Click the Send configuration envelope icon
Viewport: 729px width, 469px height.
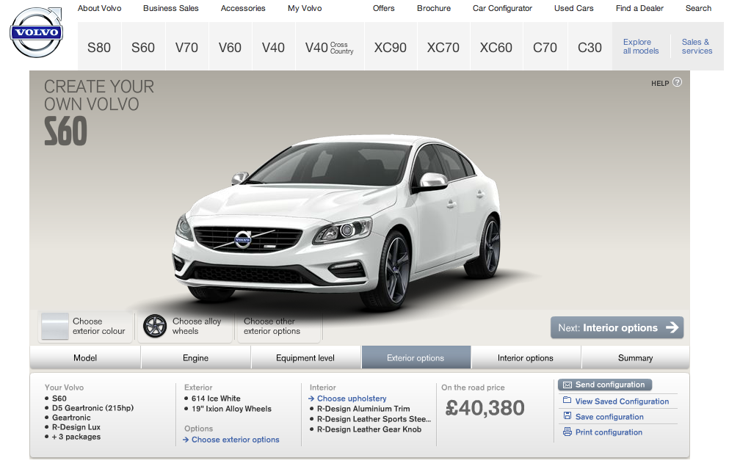pyautogui.click(x=567, y=385)
